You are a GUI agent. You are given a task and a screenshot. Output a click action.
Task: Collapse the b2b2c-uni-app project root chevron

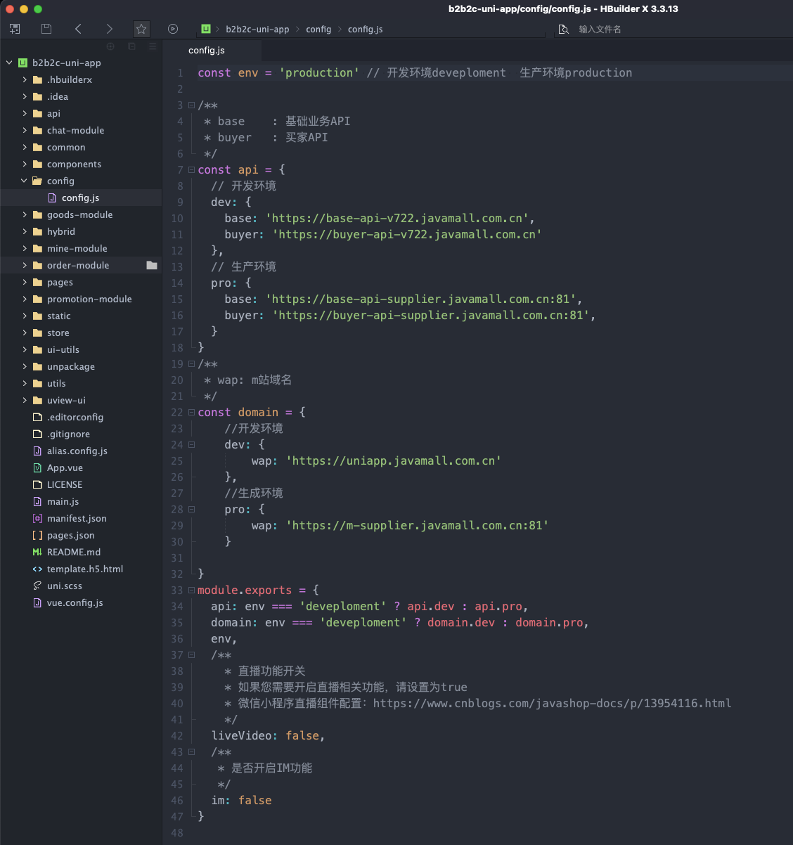9,63
